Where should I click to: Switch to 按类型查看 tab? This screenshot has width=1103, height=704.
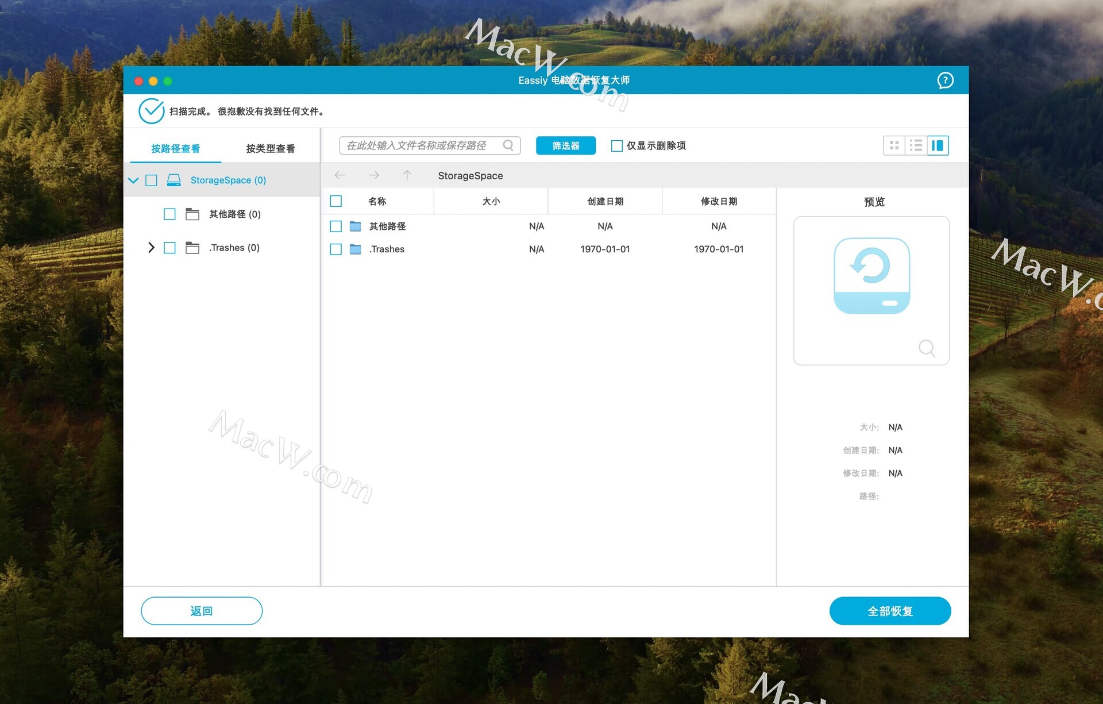(270, 149)
